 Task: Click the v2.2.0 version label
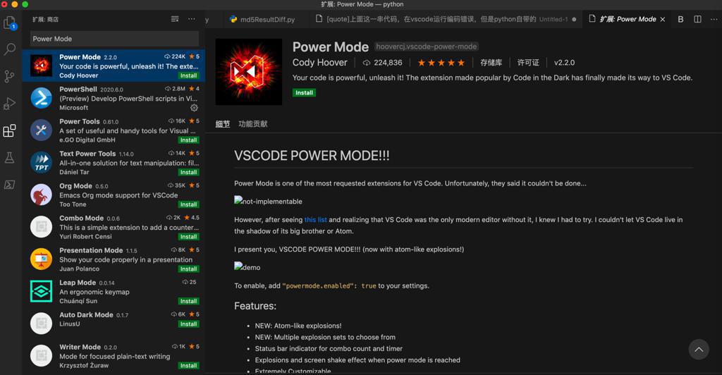pyautogui.click(x=564, y=63)
